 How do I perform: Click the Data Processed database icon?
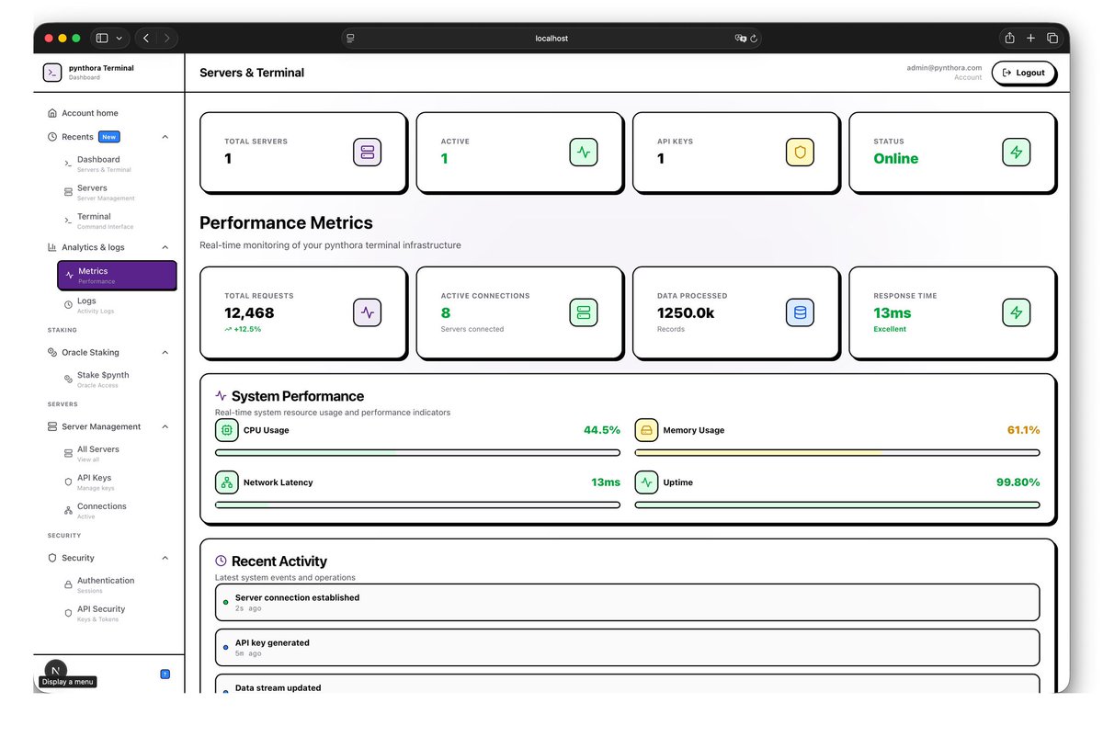click(x=800, y=312)
